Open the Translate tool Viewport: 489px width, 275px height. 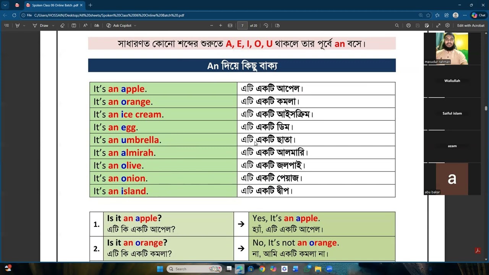[97, 26]
